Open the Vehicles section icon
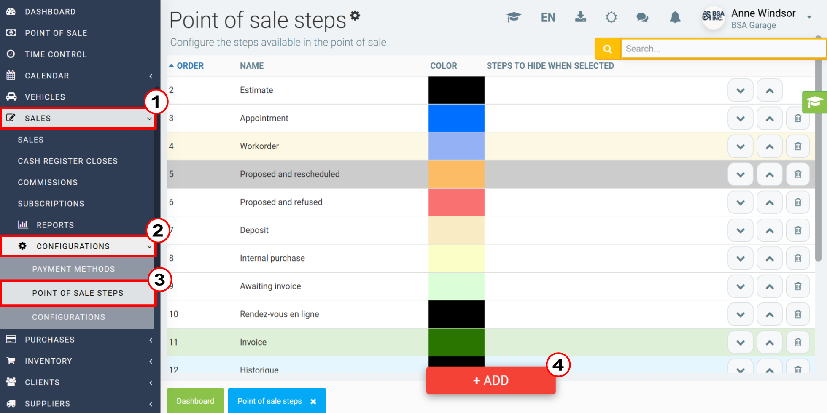This screenshot has width=827, height=413. (11, 97)
